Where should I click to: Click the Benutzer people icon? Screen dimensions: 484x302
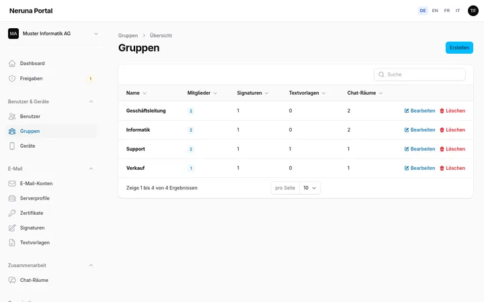[x=12, y=117]
